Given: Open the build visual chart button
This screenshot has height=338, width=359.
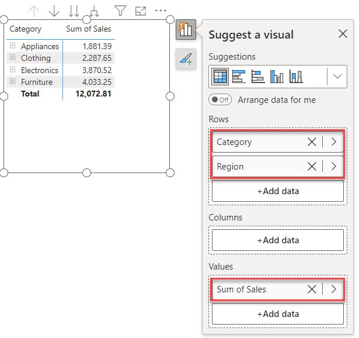Looking at the screenshot, I should tap(186, 30).
